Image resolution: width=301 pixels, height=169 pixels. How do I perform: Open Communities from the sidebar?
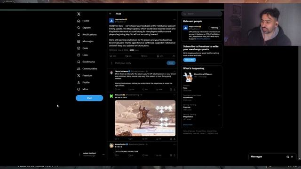click(x=87, y=69)
